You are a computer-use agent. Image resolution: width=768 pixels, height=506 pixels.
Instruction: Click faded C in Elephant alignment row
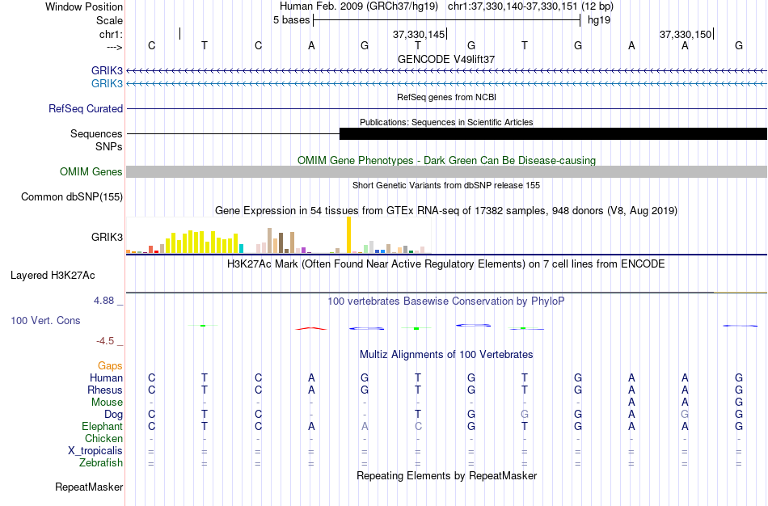pyautogui.click(x=418, y=426)
